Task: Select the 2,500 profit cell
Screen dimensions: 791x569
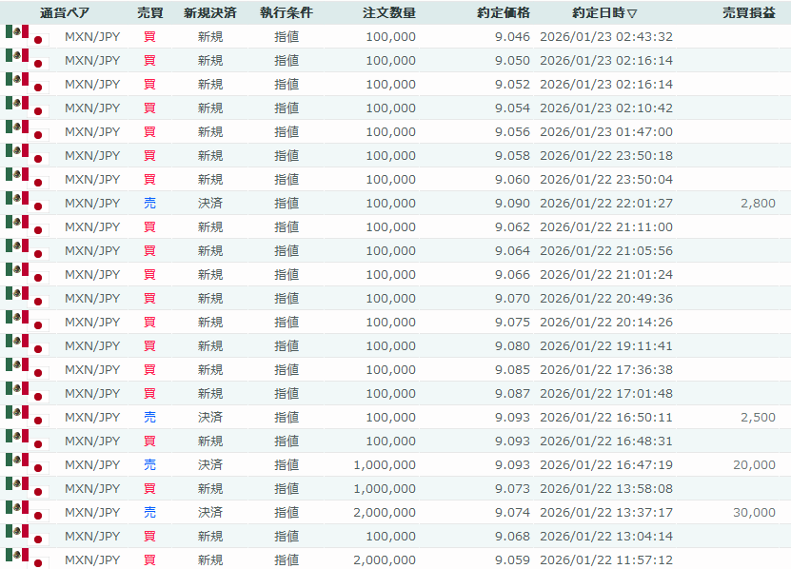Action: pyautogui.click(x=758, y=418)
